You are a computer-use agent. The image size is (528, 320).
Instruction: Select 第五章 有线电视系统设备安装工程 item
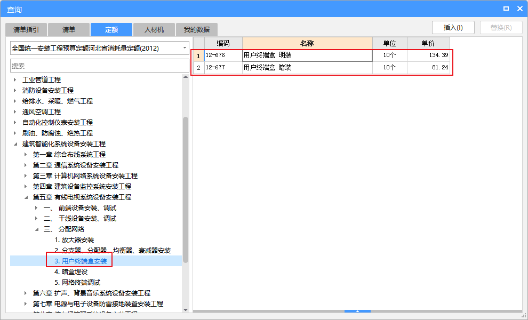pos(82,197)
